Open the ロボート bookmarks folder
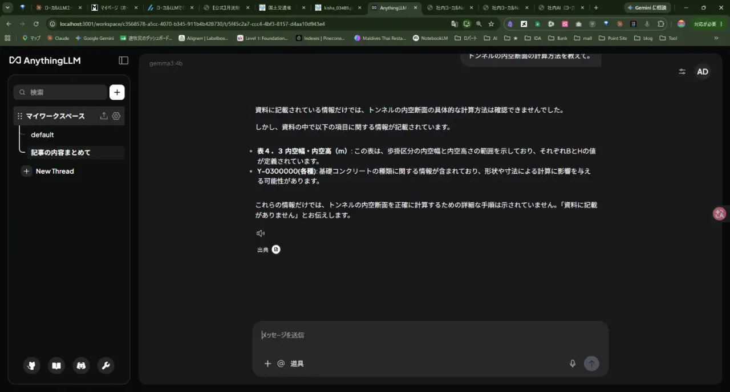Image resolution: width=730 pixels, height=392 pixels. point(466,38)
